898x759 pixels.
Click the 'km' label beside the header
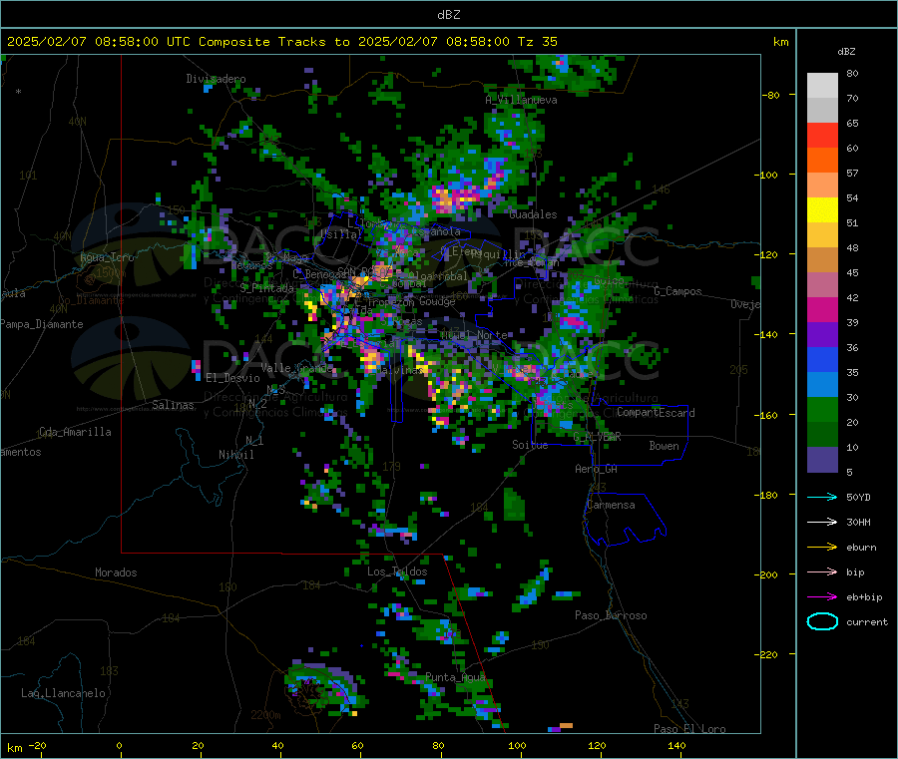pos(781,42)
